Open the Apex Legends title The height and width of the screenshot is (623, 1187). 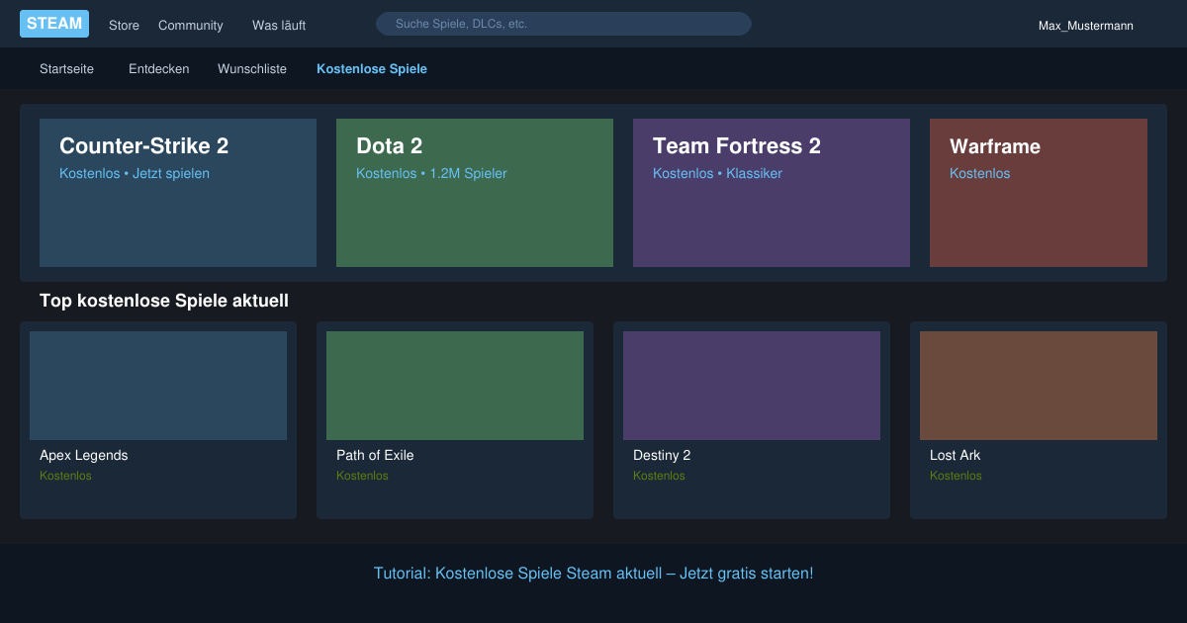(84, 456)
